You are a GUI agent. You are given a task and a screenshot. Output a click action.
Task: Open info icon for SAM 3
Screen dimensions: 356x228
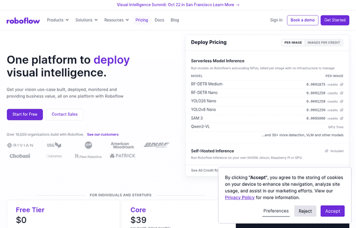(x=342, y=118)
